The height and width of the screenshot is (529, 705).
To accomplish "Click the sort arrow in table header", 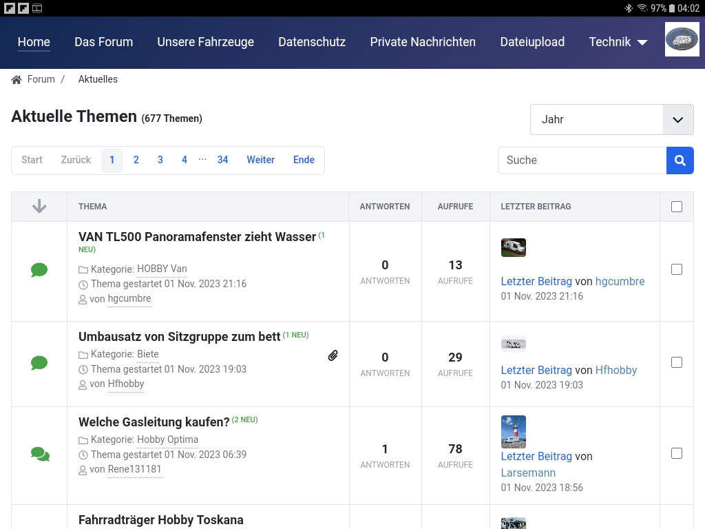I will (x=39, y=206).
